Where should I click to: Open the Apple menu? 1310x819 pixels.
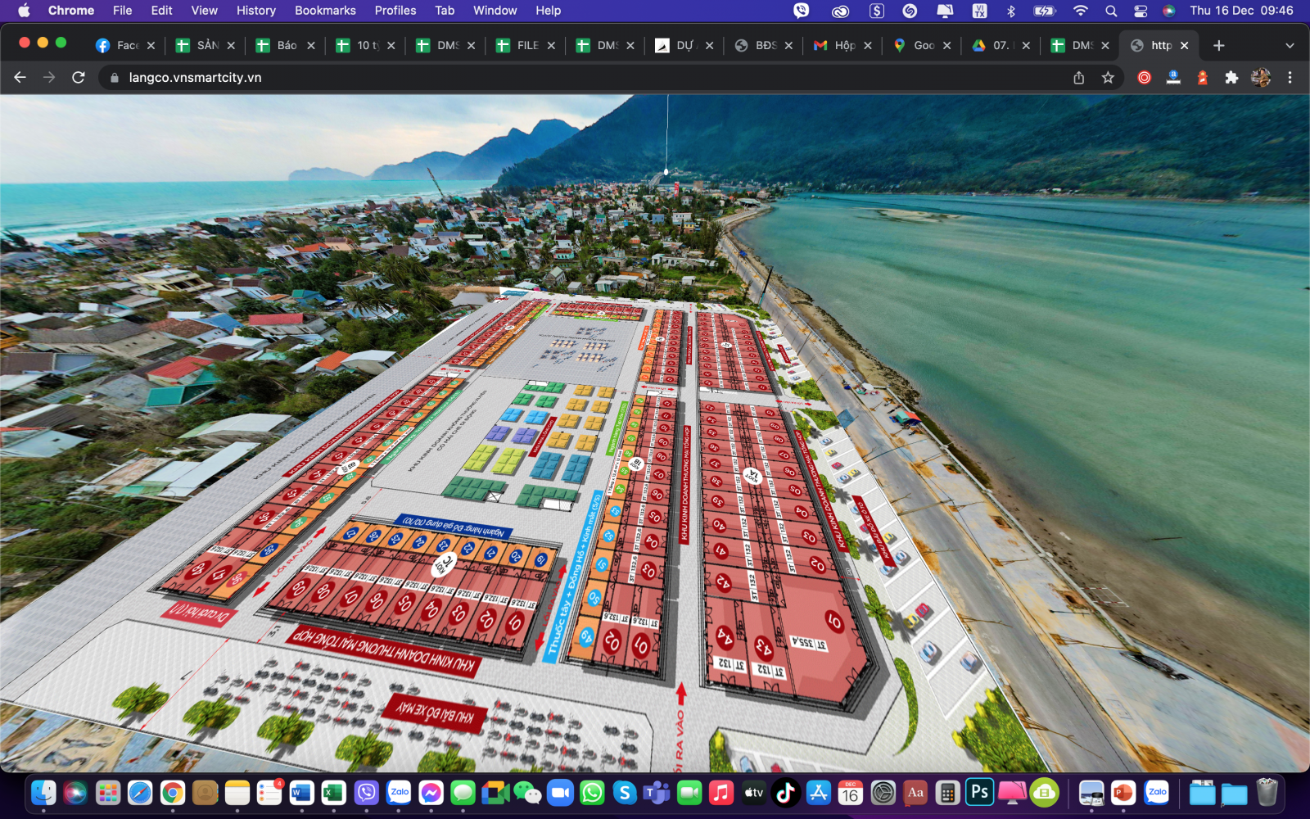(24, 11)
